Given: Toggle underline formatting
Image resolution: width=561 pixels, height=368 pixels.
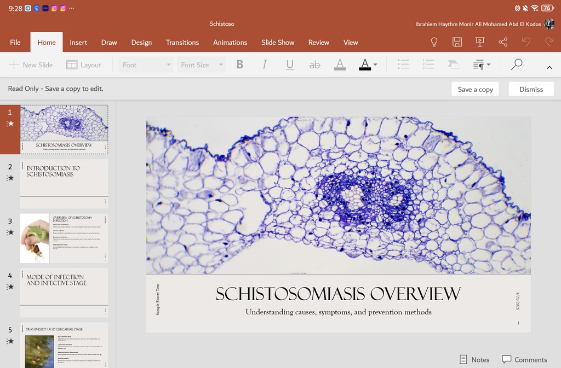Looking at the screenshot, I should (x=290, y=65).
